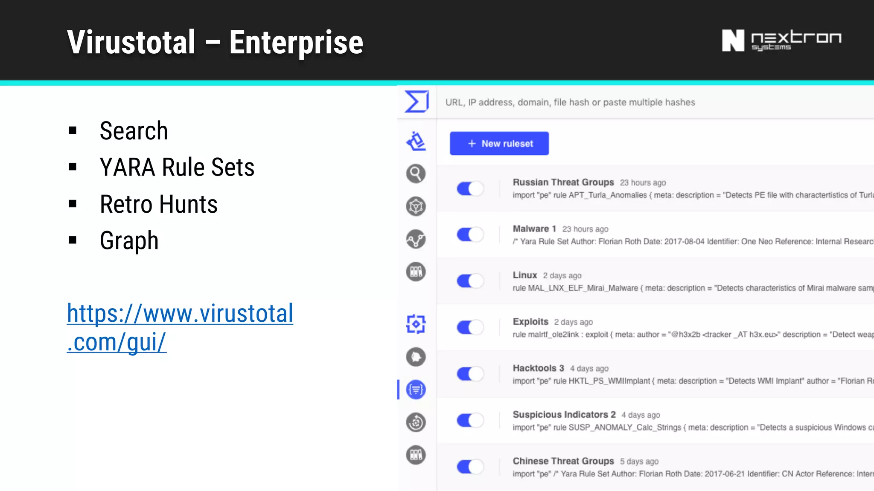Click the malrtf_ole2link exploit rule description
Viewport: 874px width, 491px height.
693,335
